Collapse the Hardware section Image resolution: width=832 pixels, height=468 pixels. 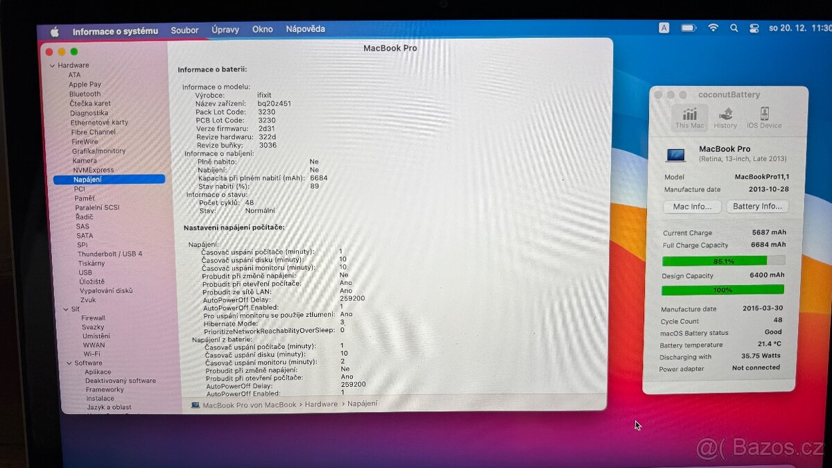(52, 64)
